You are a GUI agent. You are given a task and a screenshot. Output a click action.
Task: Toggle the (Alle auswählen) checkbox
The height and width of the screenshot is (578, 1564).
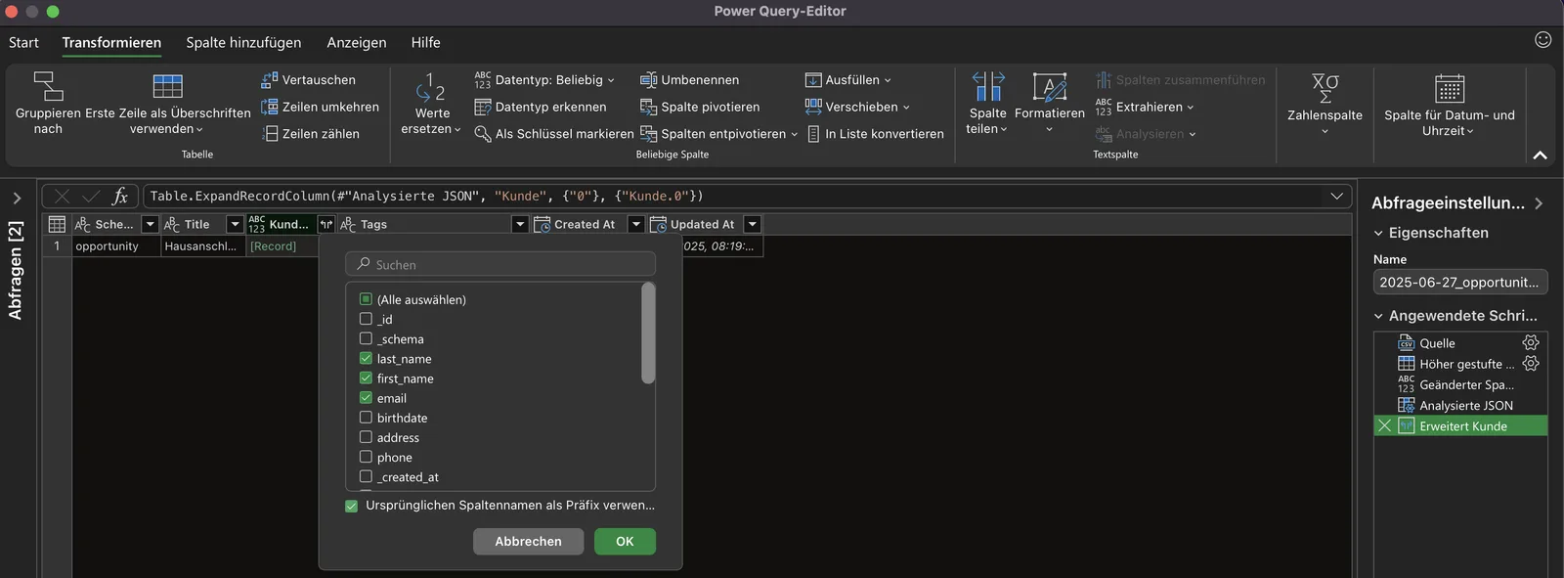click(x=366, y=299)
